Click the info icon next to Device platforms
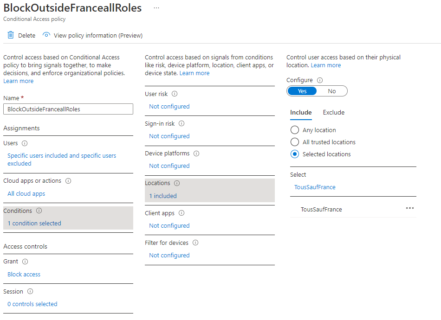The height and width of the screenshot is (320, 441). (196, 154)
